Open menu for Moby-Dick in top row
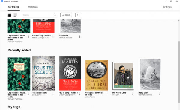The width and height of the screenshot is (180, 110). click(79, 36)
